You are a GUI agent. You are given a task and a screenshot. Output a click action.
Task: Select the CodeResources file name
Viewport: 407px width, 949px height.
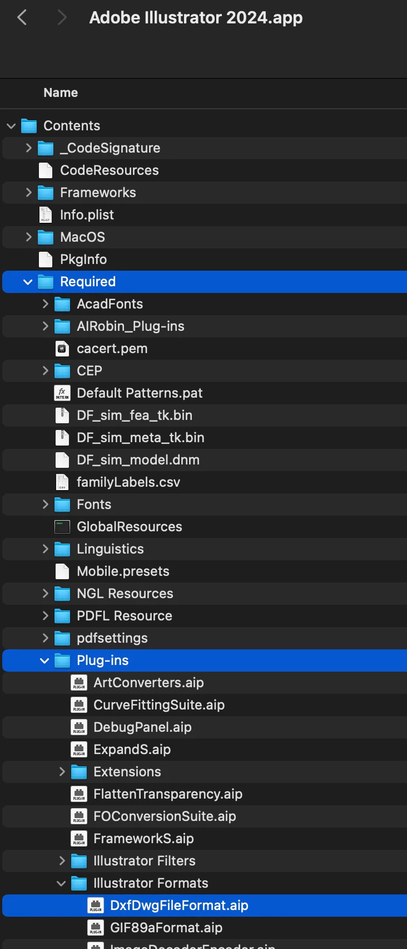tap(110, 170)
